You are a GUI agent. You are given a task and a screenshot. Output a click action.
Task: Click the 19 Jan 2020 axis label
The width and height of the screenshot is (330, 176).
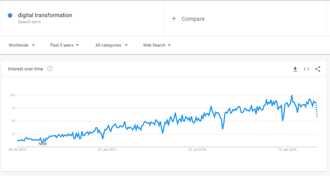(x=287, y=149)
